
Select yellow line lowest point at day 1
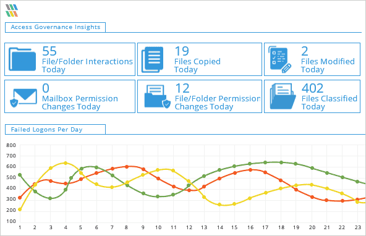(x=20, y=209)
